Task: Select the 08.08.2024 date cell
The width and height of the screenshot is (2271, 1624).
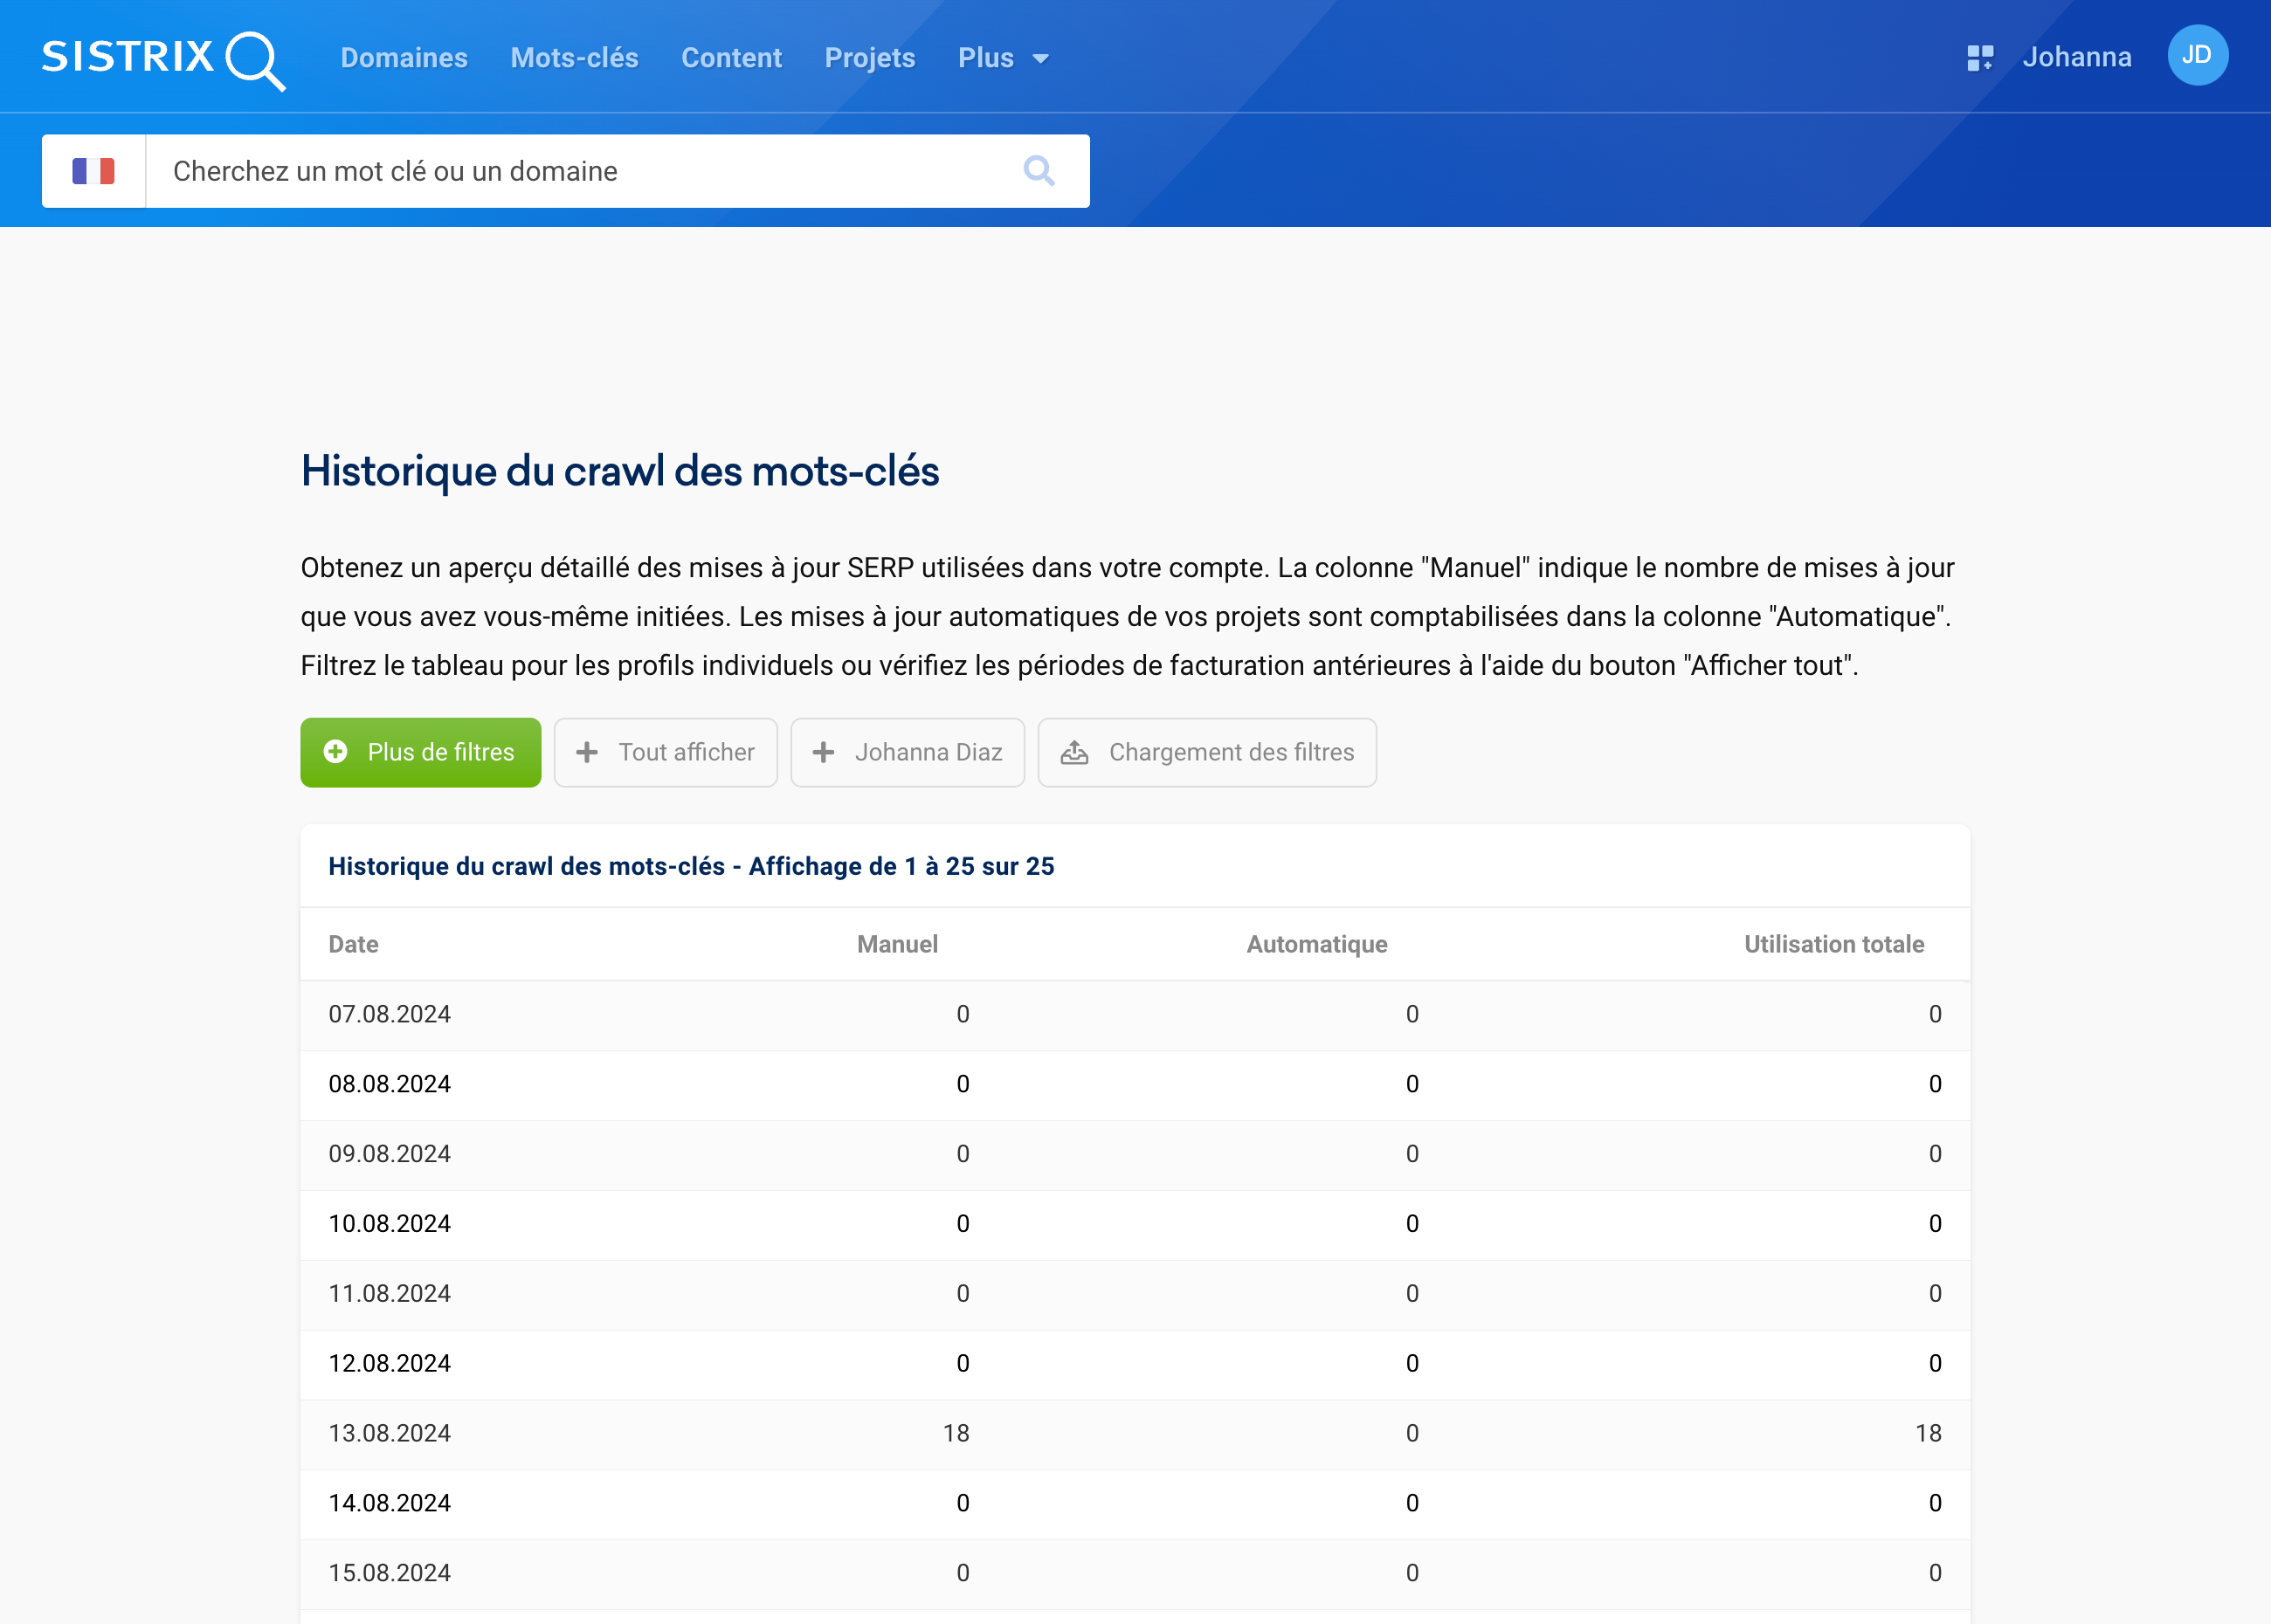Action: coord(390,1084)
